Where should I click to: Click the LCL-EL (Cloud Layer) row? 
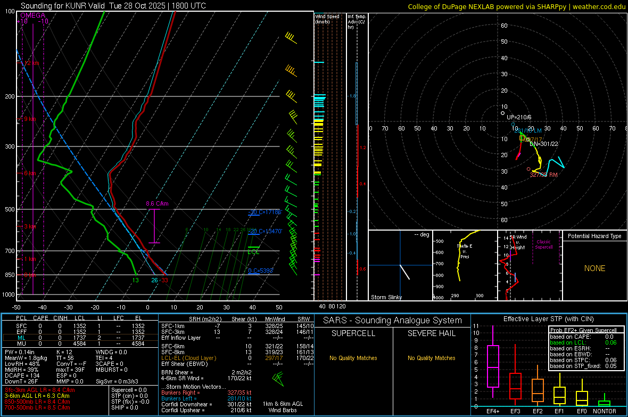point(237,358)
